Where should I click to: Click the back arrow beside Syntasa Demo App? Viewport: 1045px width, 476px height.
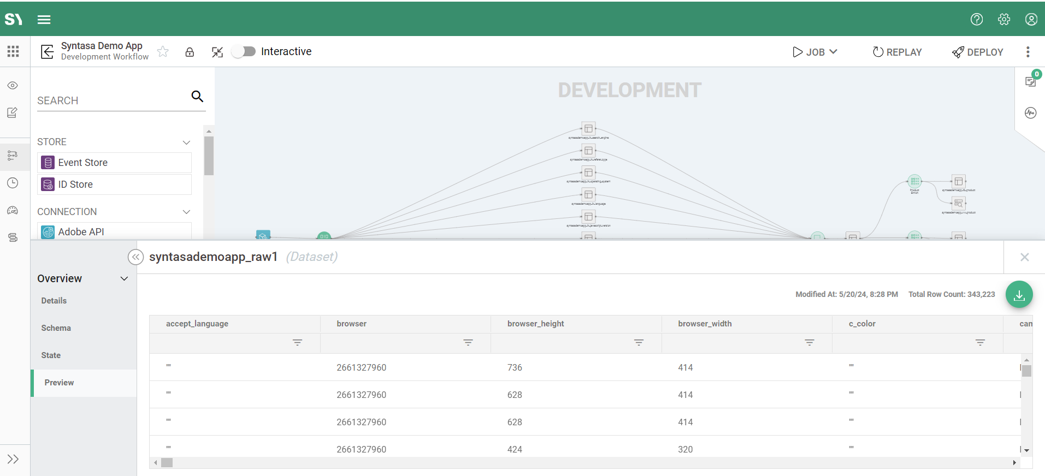pos(48,52)
